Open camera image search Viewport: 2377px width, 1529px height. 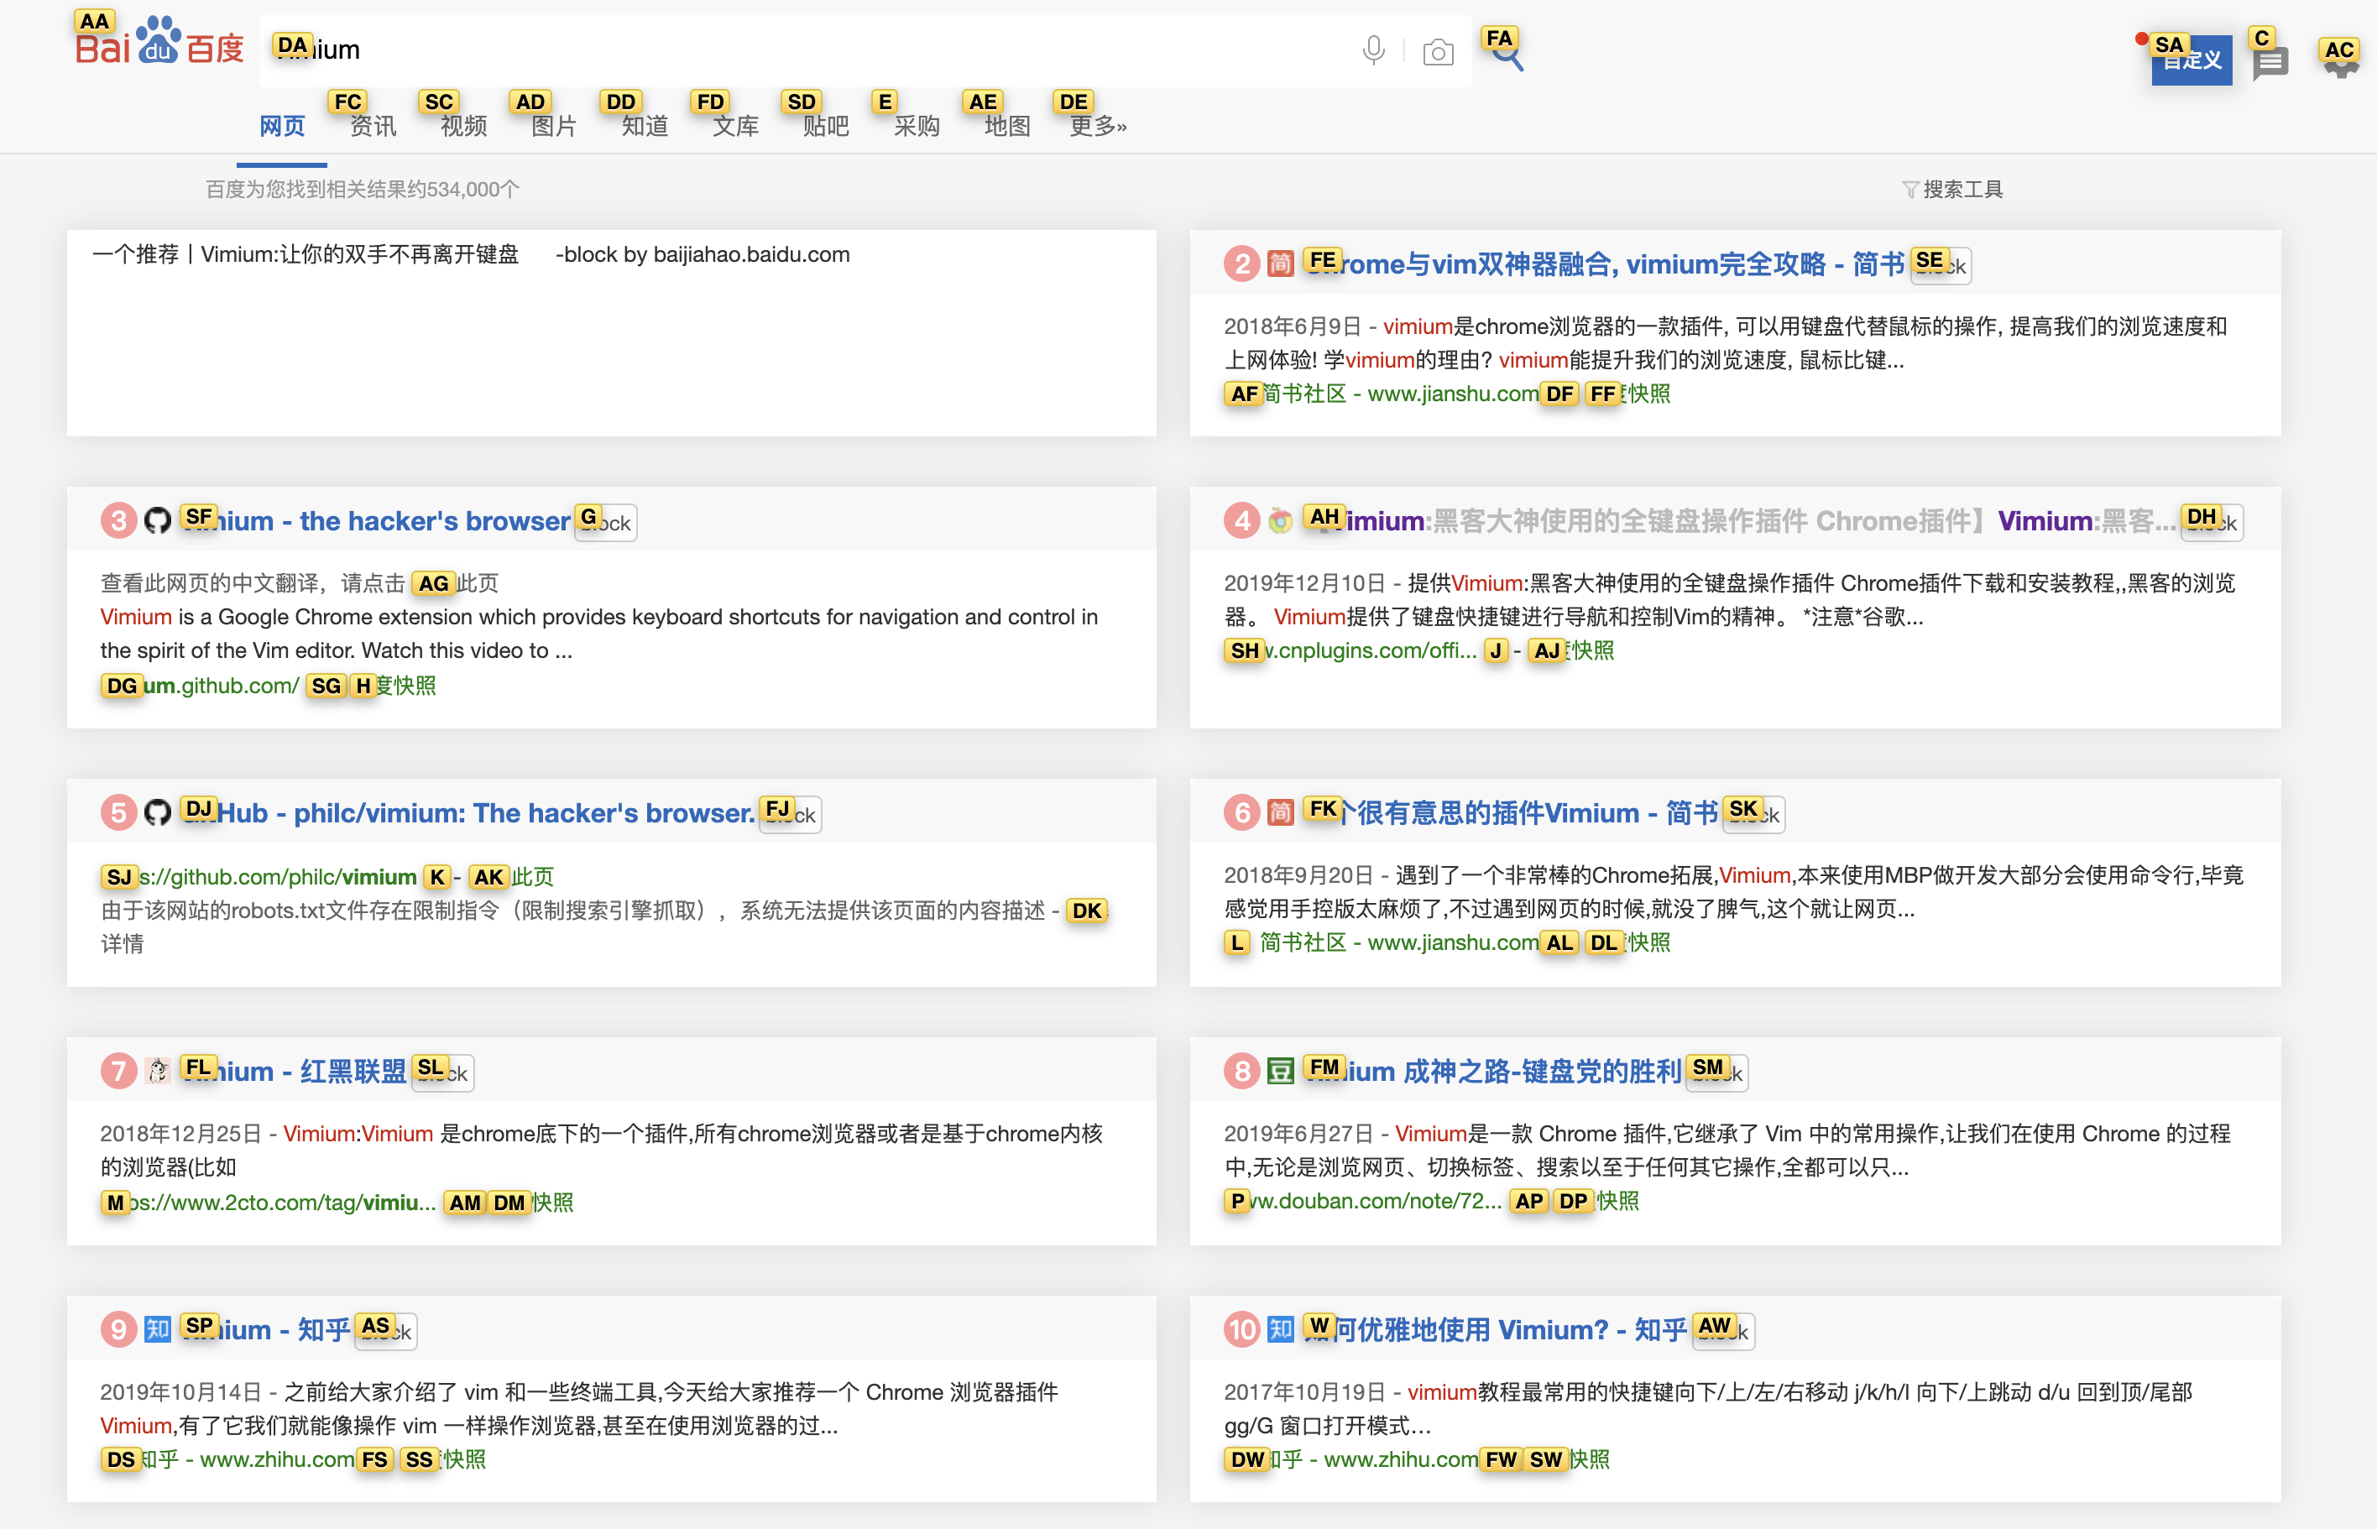[1437, 52]
